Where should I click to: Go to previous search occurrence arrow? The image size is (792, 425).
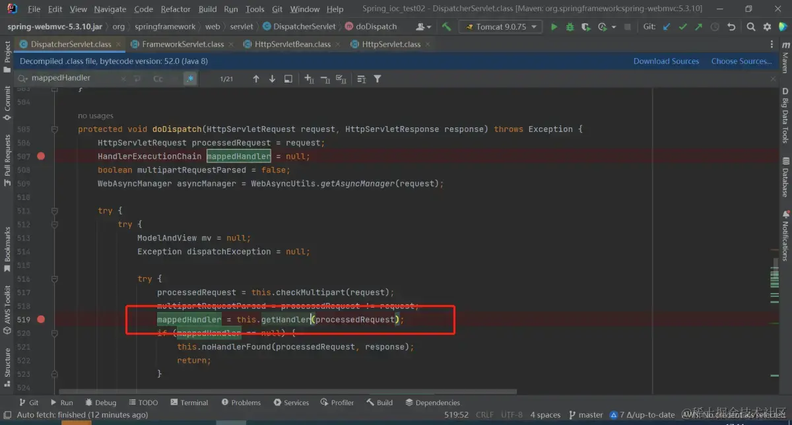(256, 79)
